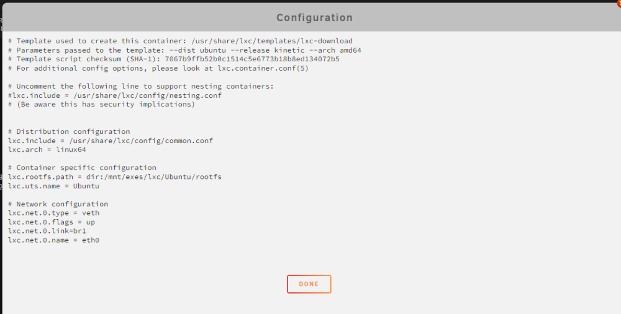
Task: Click the 'Uncomment the following line' comment
Action: click(x=141, y=86)
